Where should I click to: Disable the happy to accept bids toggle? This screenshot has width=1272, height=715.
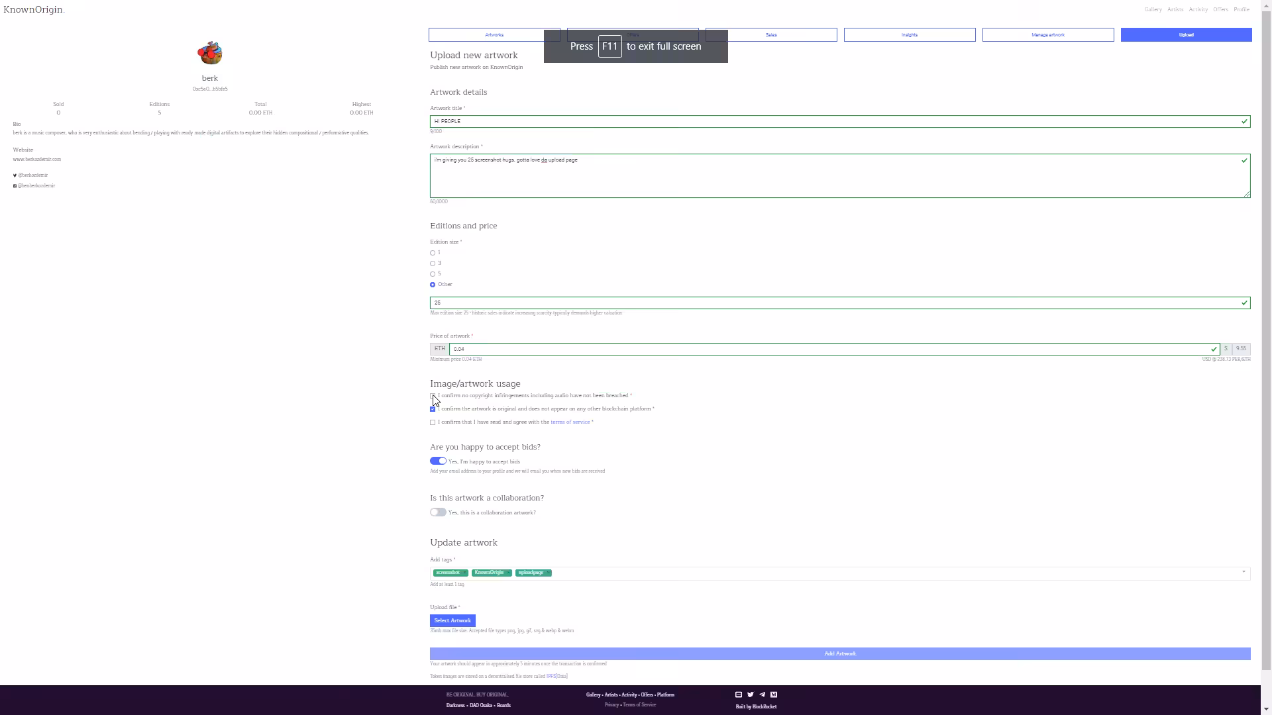[x=438, y=461]
